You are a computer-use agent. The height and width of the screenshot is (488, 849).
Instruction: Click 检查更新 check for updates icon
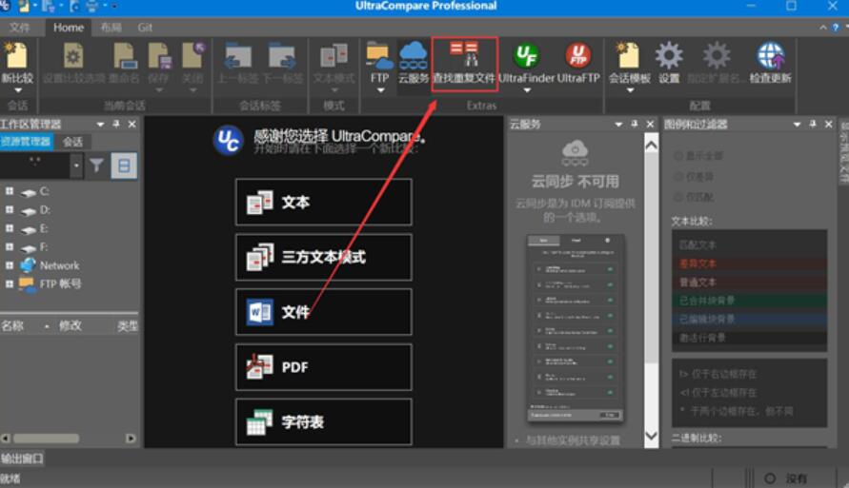[x=771, y=55]
